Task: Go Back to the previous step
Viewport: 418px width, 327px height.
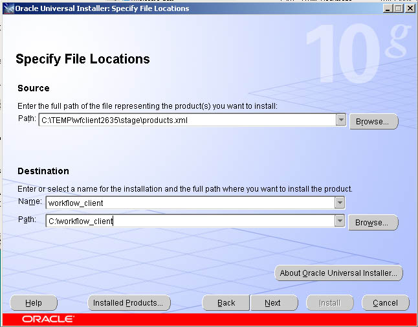Action: point(226,303)
